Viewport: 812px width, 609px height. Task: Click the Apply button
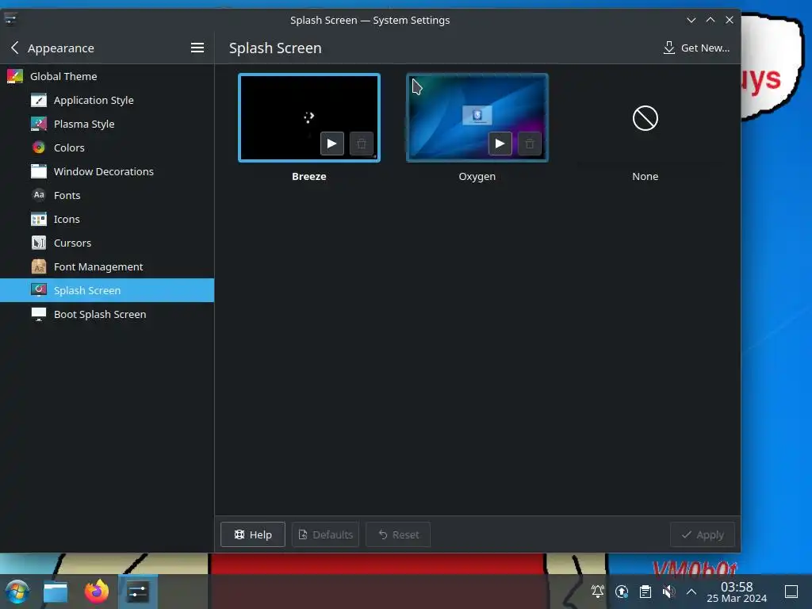click(703, 534)
